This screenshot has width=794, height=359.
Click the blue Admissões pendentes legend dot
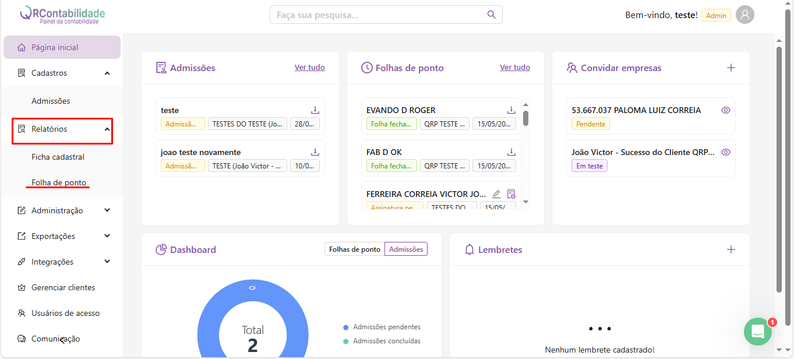(345, 328)
